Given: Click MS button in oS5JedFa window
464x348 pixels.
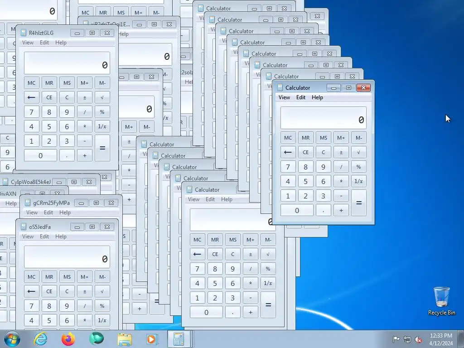Looking at the screenshot, I should tap(67, 277).
